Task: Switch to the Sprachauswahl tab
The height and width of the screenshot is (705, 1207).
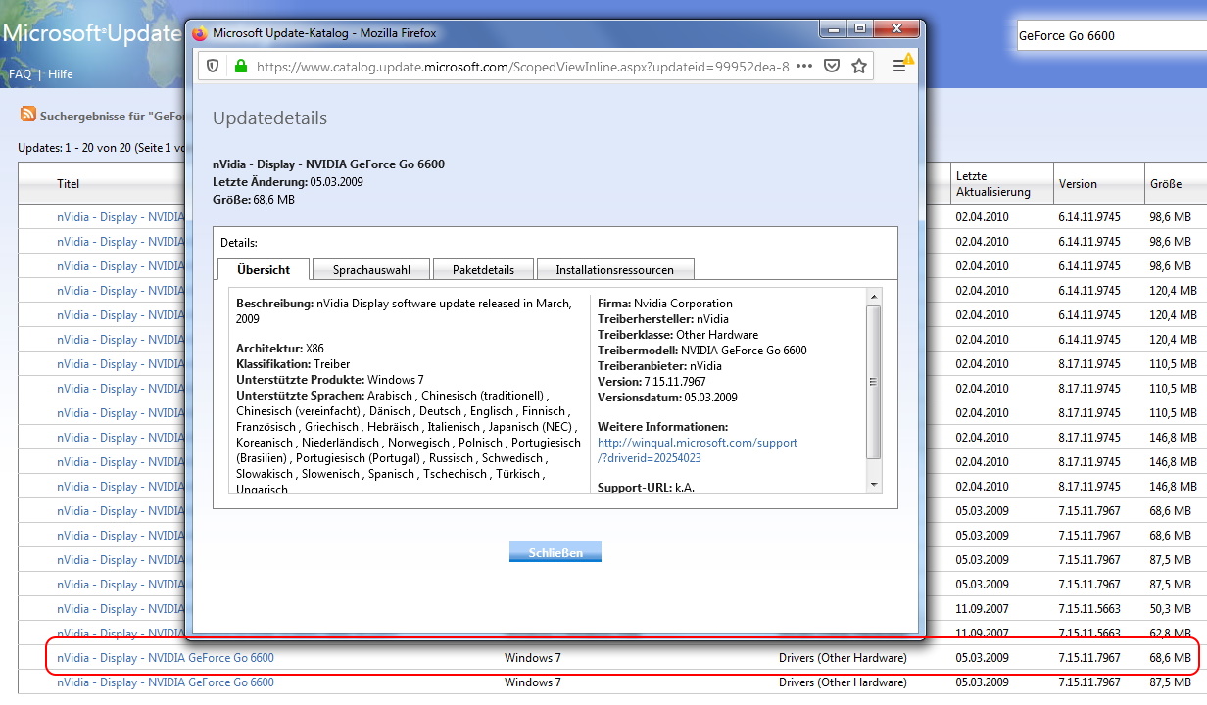Action: point(370,270)
